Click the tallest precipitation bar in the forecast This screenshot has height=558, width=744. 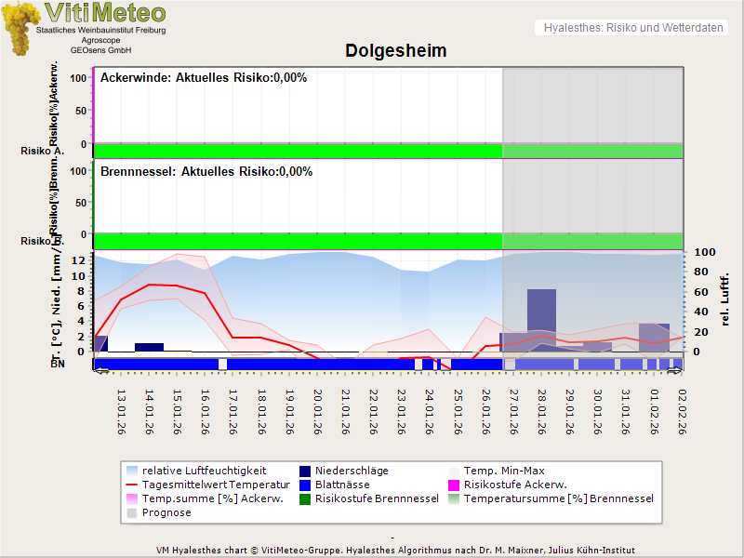[541, 321]
